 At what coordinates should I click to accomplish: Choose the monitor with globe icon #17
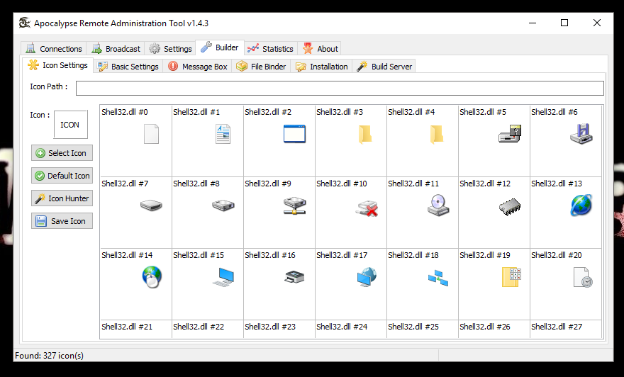(367, 277)
